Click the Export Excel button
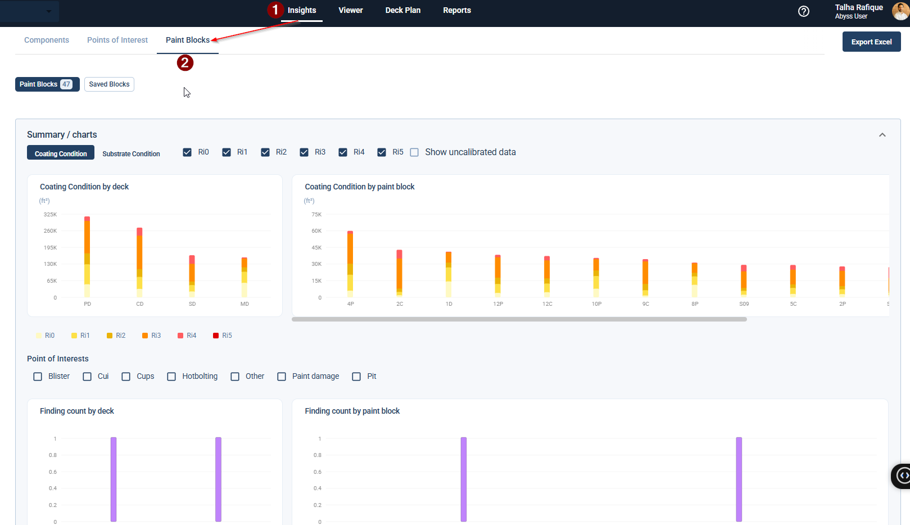 click(x=871, y=42)
